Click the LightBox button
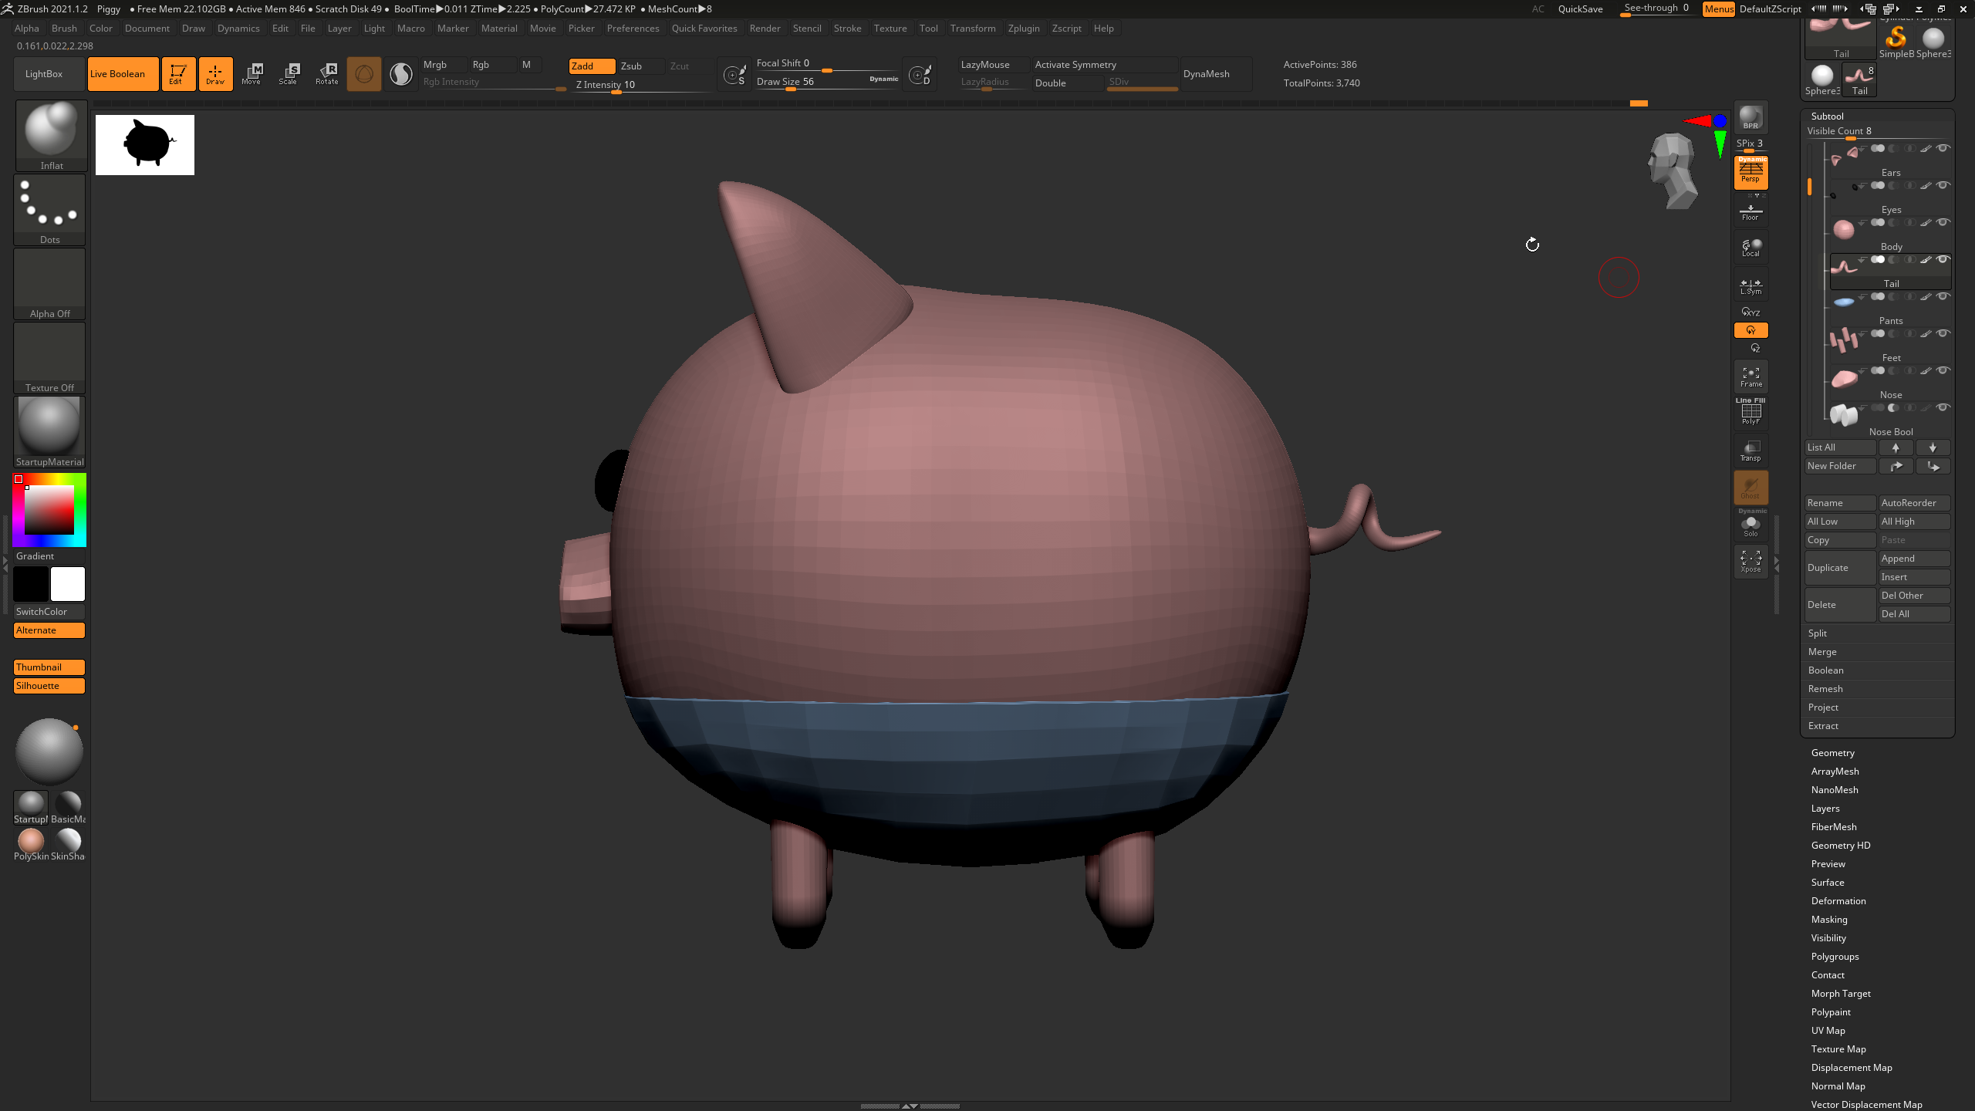The width and height of the screenshot is (1975, 1111). (49, 74)
